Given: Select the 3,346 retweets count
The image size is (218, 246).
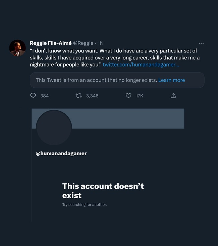Looking at the screenshot, I should (x=92, y=96).
